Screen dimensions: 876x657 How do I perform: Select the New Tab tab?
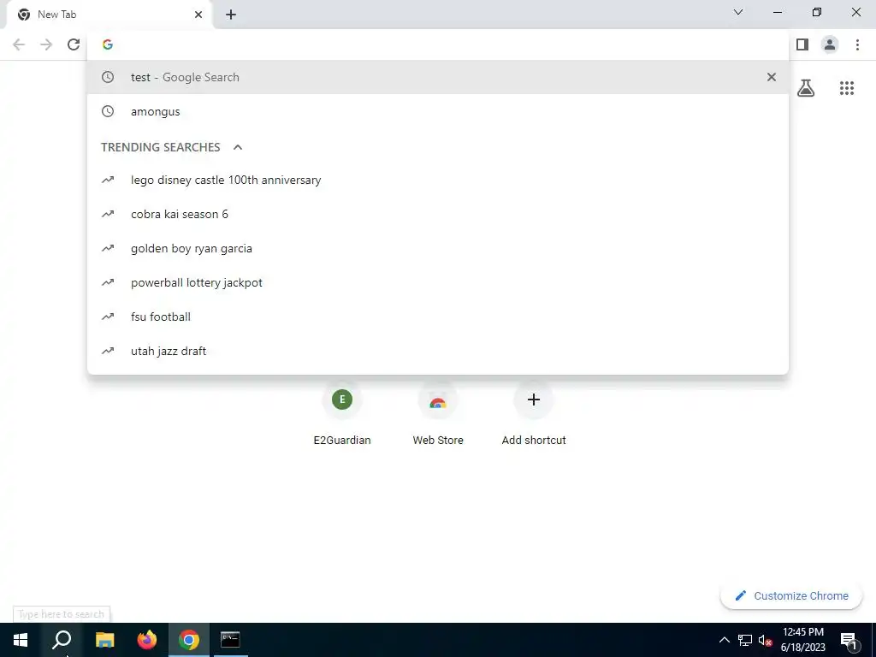(109, 15)
